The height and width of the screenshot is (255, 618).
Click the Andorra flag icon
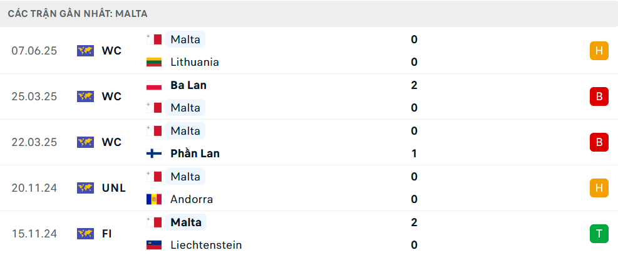pyautogui.click(x=154, y=199)
